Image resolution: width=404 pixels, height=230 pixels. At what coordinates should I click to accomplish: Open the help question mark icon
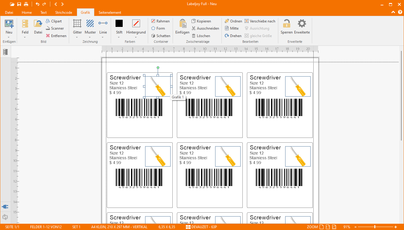coord(400,12)
